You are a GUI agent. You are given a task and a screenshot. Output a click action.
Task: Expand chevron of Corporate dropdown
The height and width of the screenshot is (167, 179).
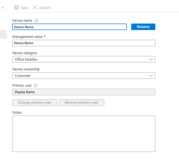151,76
